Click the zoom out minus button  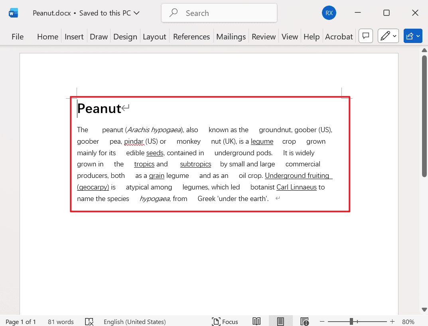322,322
